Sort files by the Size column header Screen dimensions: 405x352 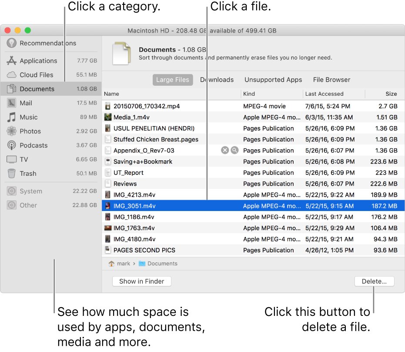tap(391, 94)
